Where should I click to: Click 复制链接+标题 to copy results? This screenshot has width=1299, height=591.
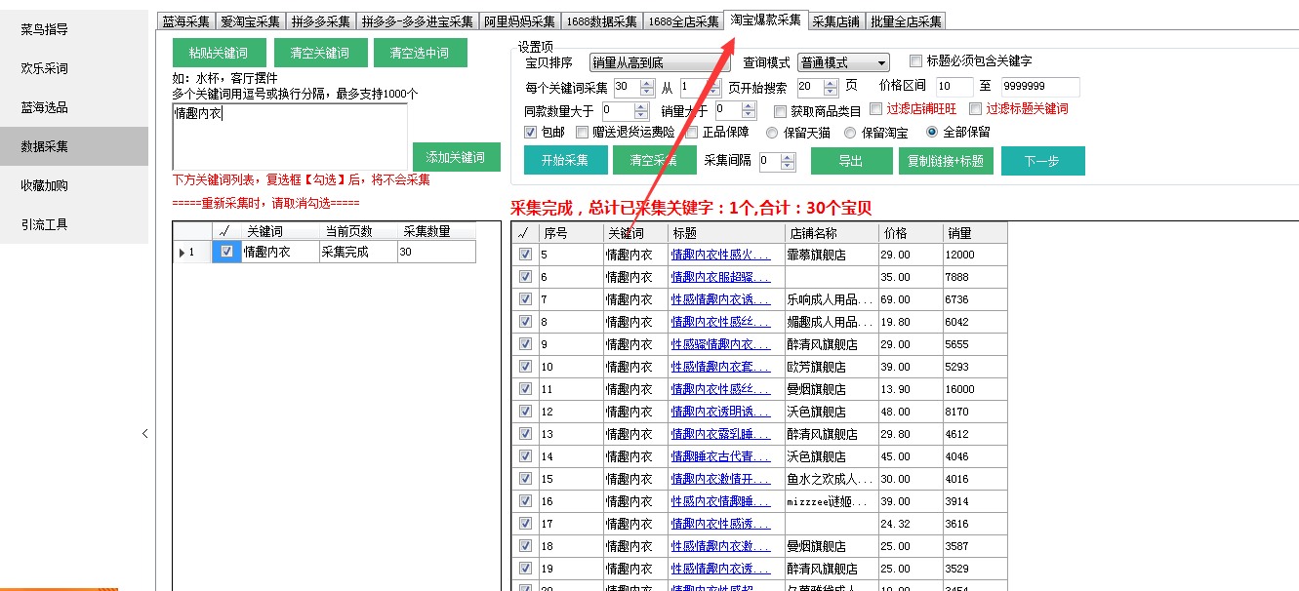945,159
